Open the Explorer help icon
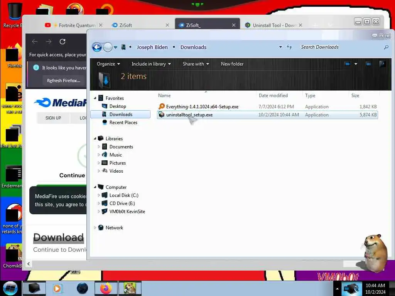This screenshot has height=296, width=395. [382, 64]
